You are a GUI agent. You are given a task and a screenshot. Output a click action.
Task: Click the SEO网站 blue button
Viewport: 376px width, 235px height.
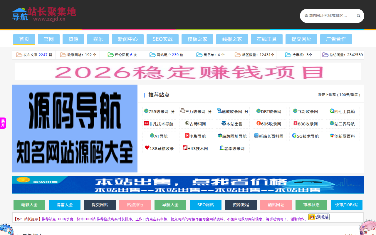tap(206, 205)
